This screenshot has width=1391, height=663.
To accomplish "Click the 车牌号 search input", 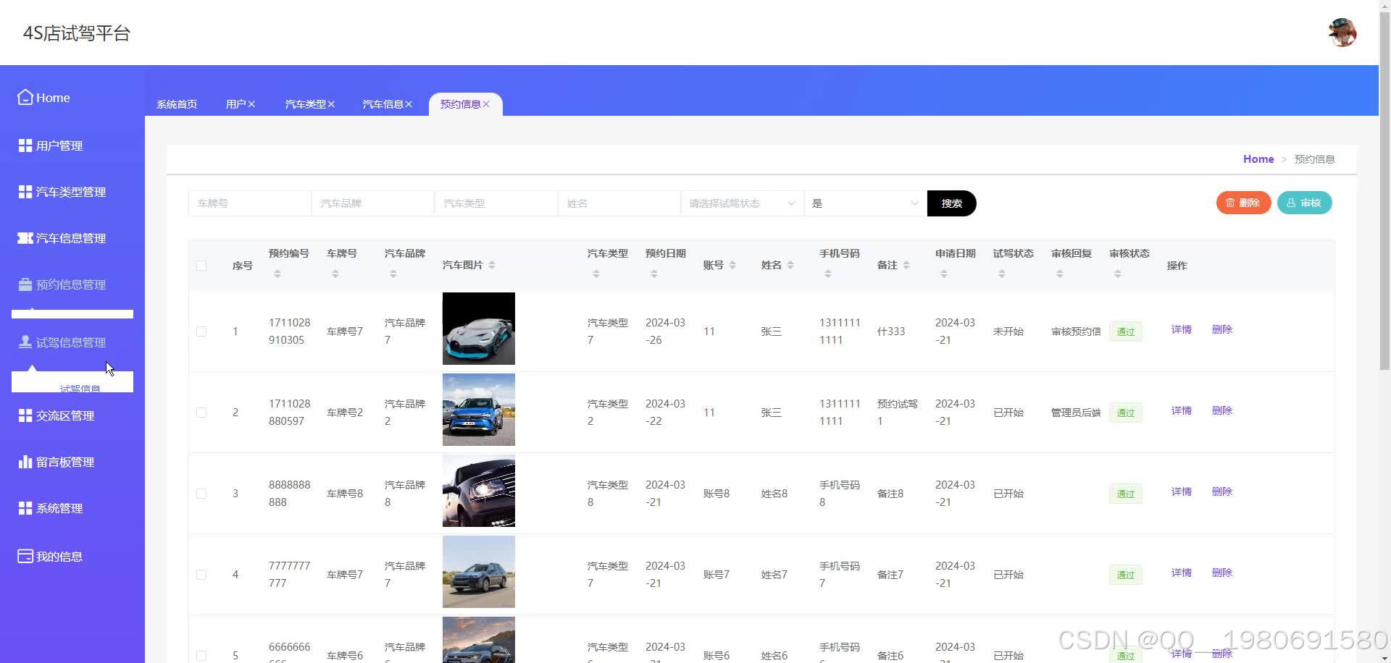I will (250, 203).
